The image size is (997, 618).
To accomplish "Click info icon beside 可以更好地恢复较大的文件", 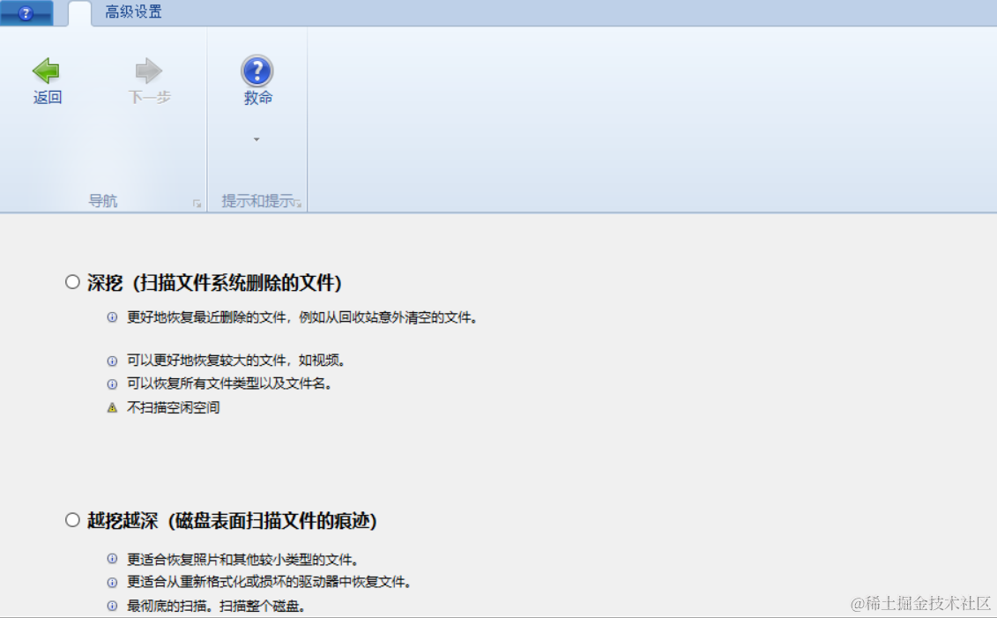I will (x=112, y=361).
